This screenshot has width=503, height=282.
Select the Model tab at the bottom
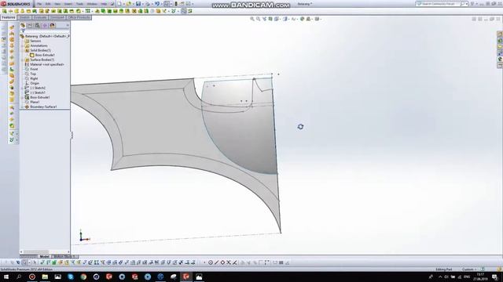click(x=44, y=256)
